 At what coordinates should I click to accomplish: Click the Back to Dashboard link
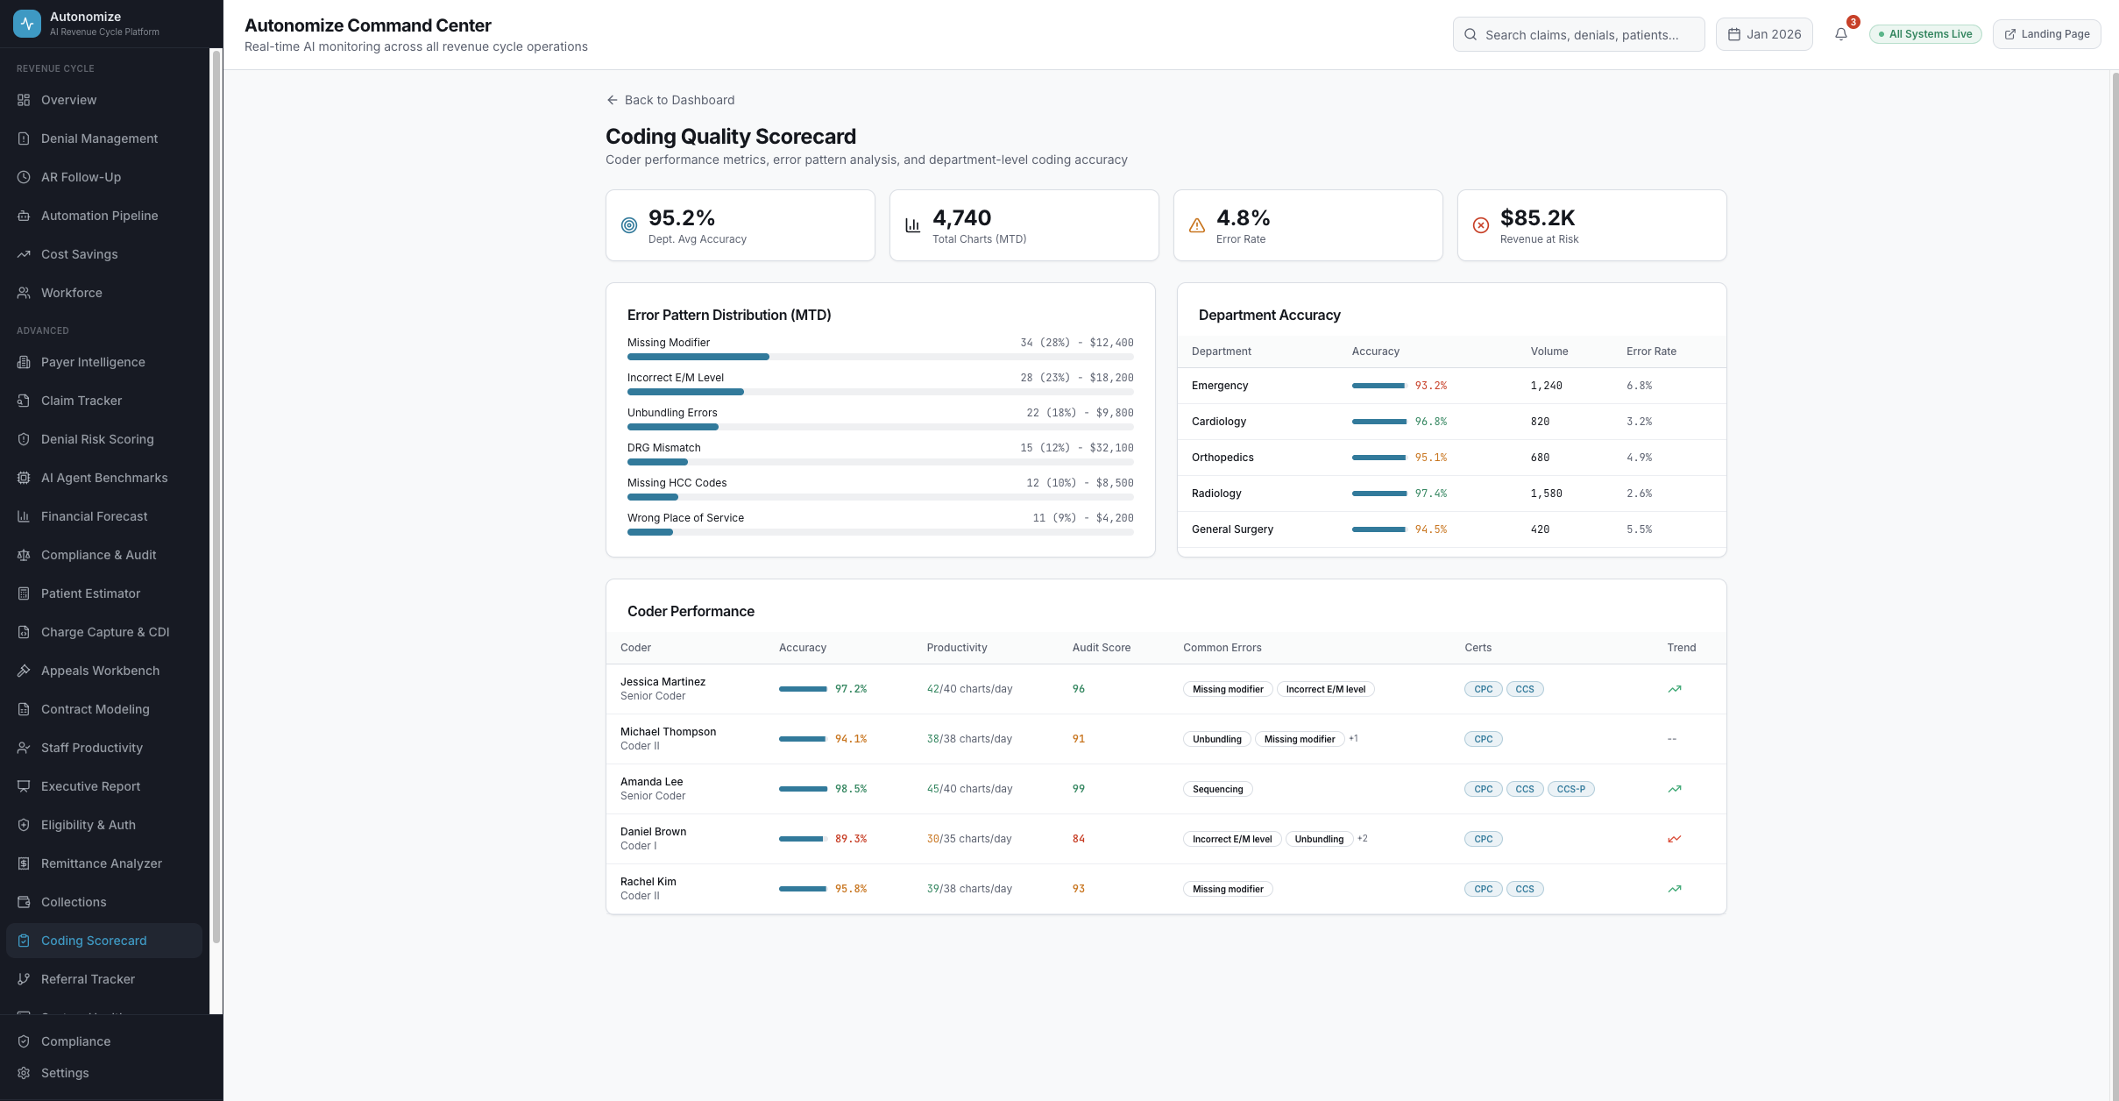click(x=670, y=100)
